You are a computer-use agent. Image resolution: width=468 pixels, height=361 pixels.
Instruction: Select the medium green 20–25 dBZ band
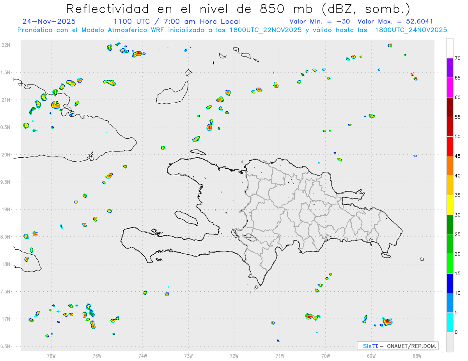click(450, 244)
